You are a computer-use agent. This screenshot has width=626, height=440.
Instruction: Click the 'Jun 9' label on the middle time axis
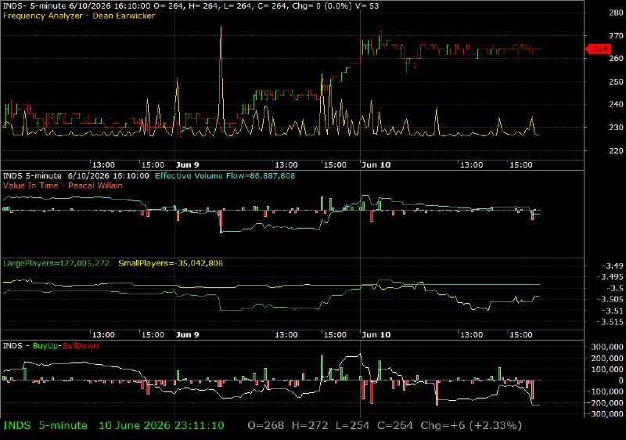coord(187,334)
